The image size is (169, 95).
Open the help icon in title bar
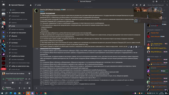(x=157, y=1)
